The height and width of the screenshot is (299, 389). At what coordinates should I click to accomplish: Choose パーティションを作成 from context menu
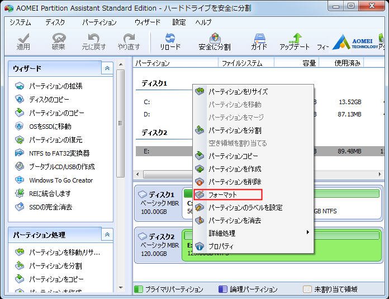coord(253,169)
